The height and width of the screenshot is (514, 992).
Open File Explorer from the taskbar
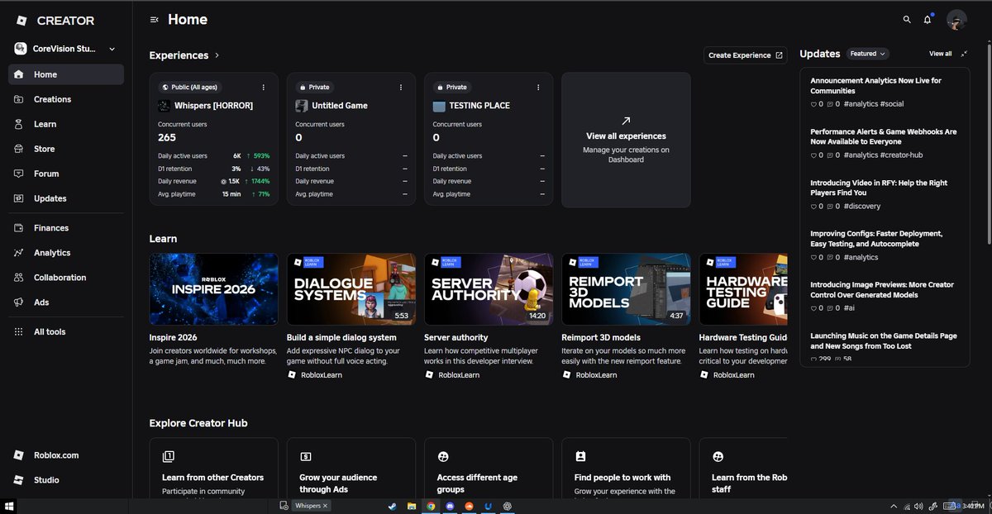coord(412,506)
